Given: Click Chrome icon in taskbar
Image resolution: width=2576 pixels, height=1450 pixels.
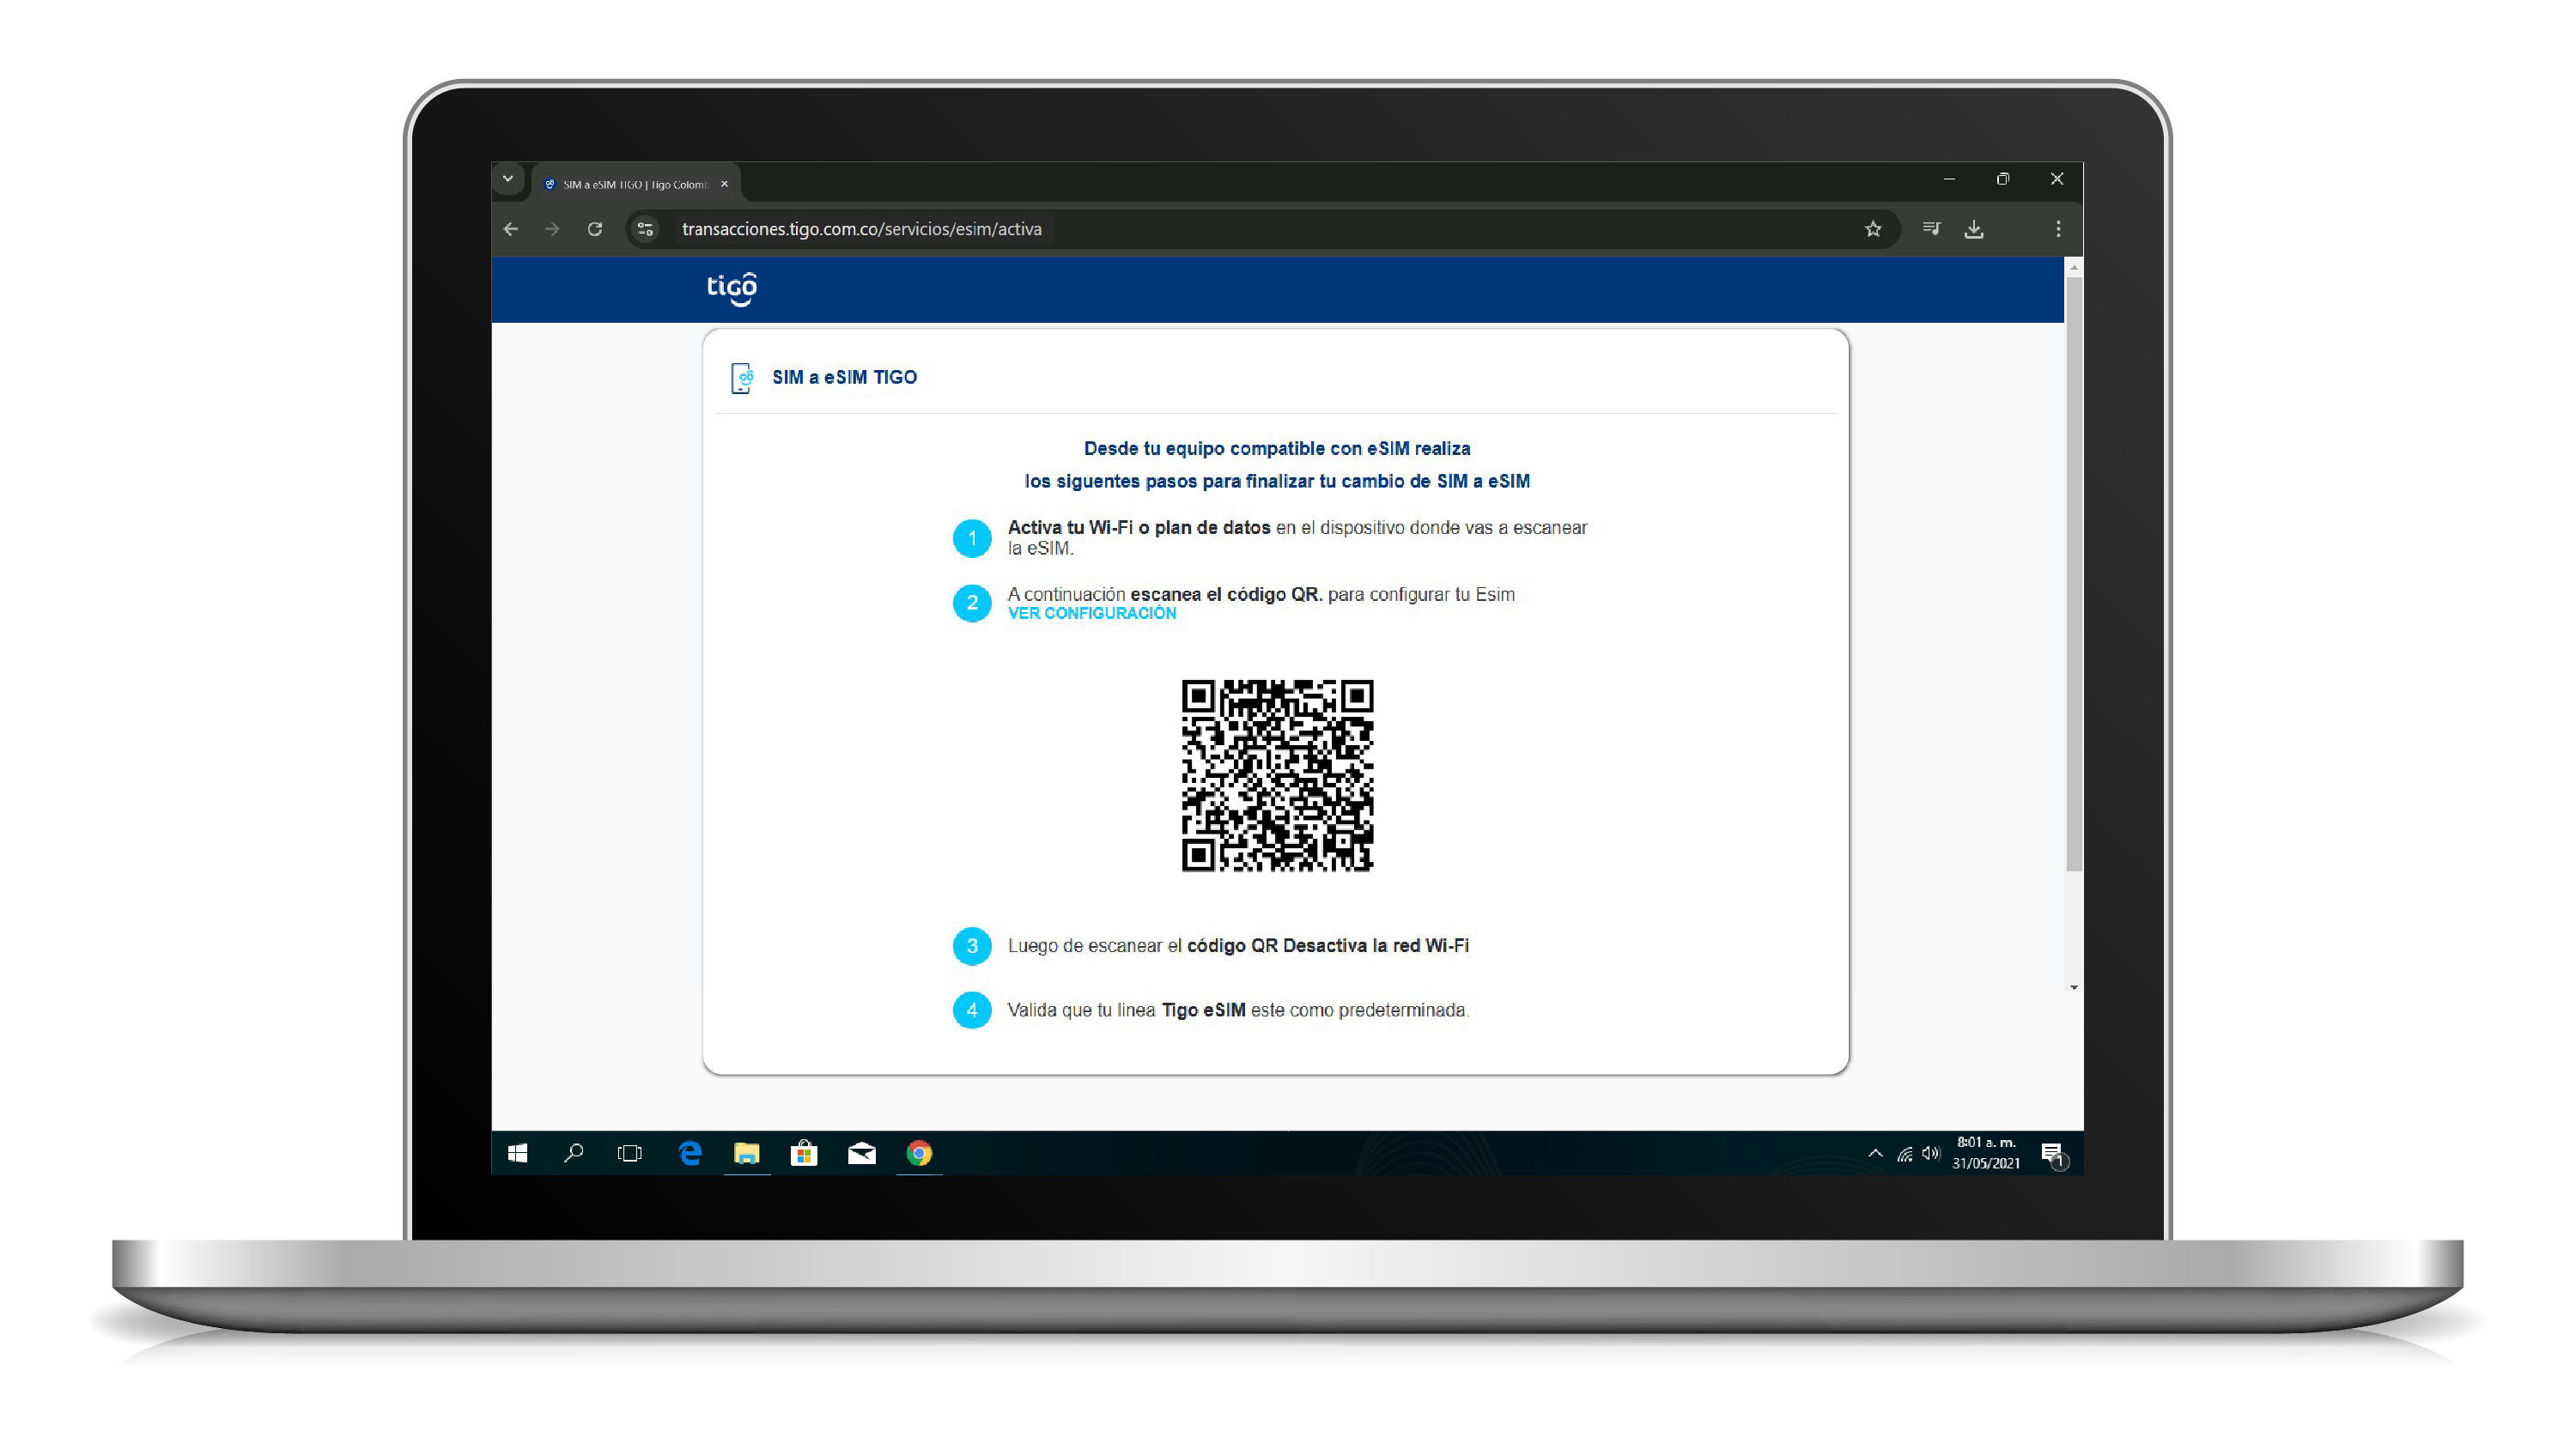Looking at the screenshot, I should (x=919, y=1154).
